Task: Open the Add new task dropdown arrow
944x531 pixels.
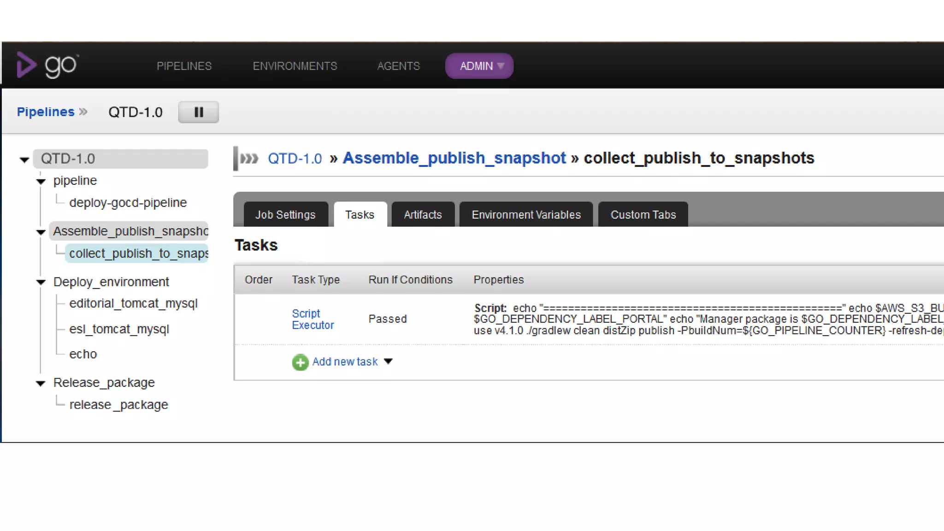Action: pos(388,361)
